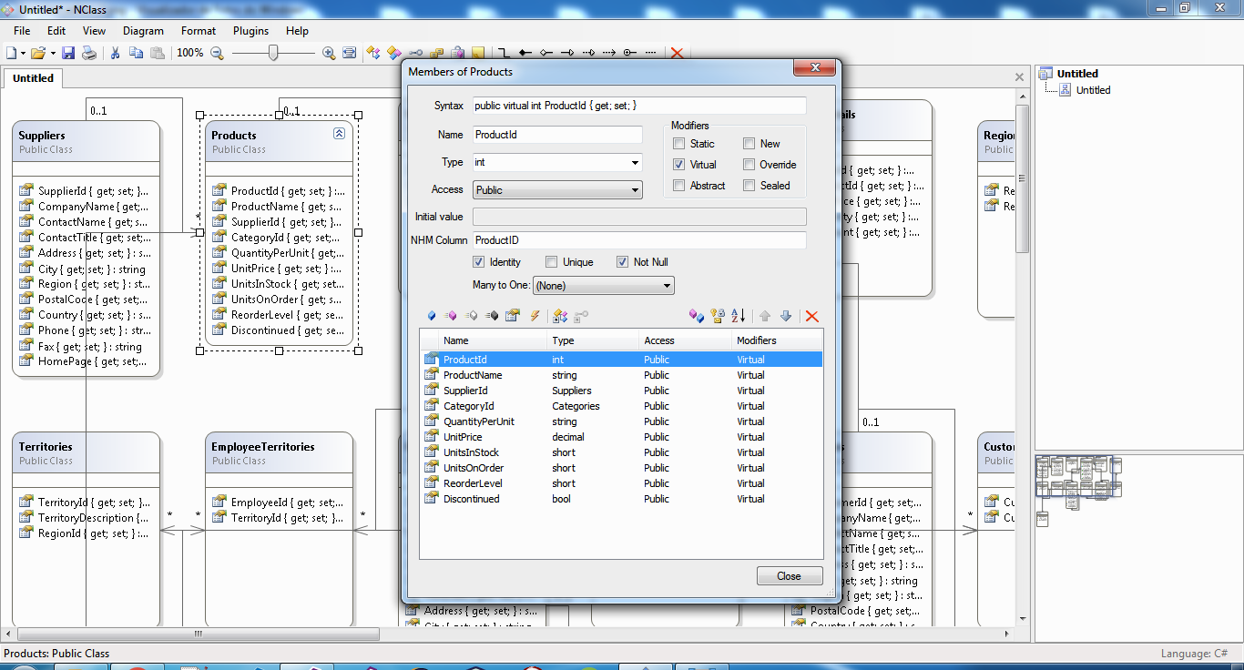Open the Diagram menu

click(x=144, y=30)
